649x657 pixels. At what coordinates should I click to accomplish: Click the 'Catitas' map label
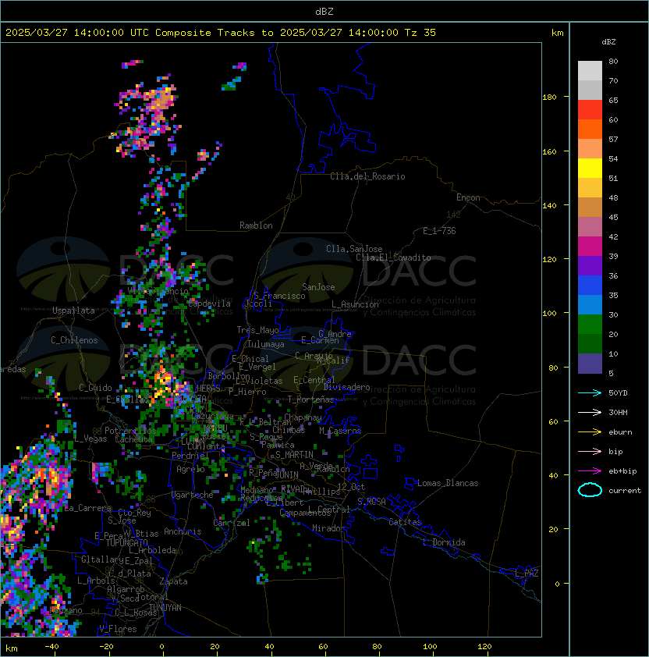pyautogui.click(x=405, y=522)
